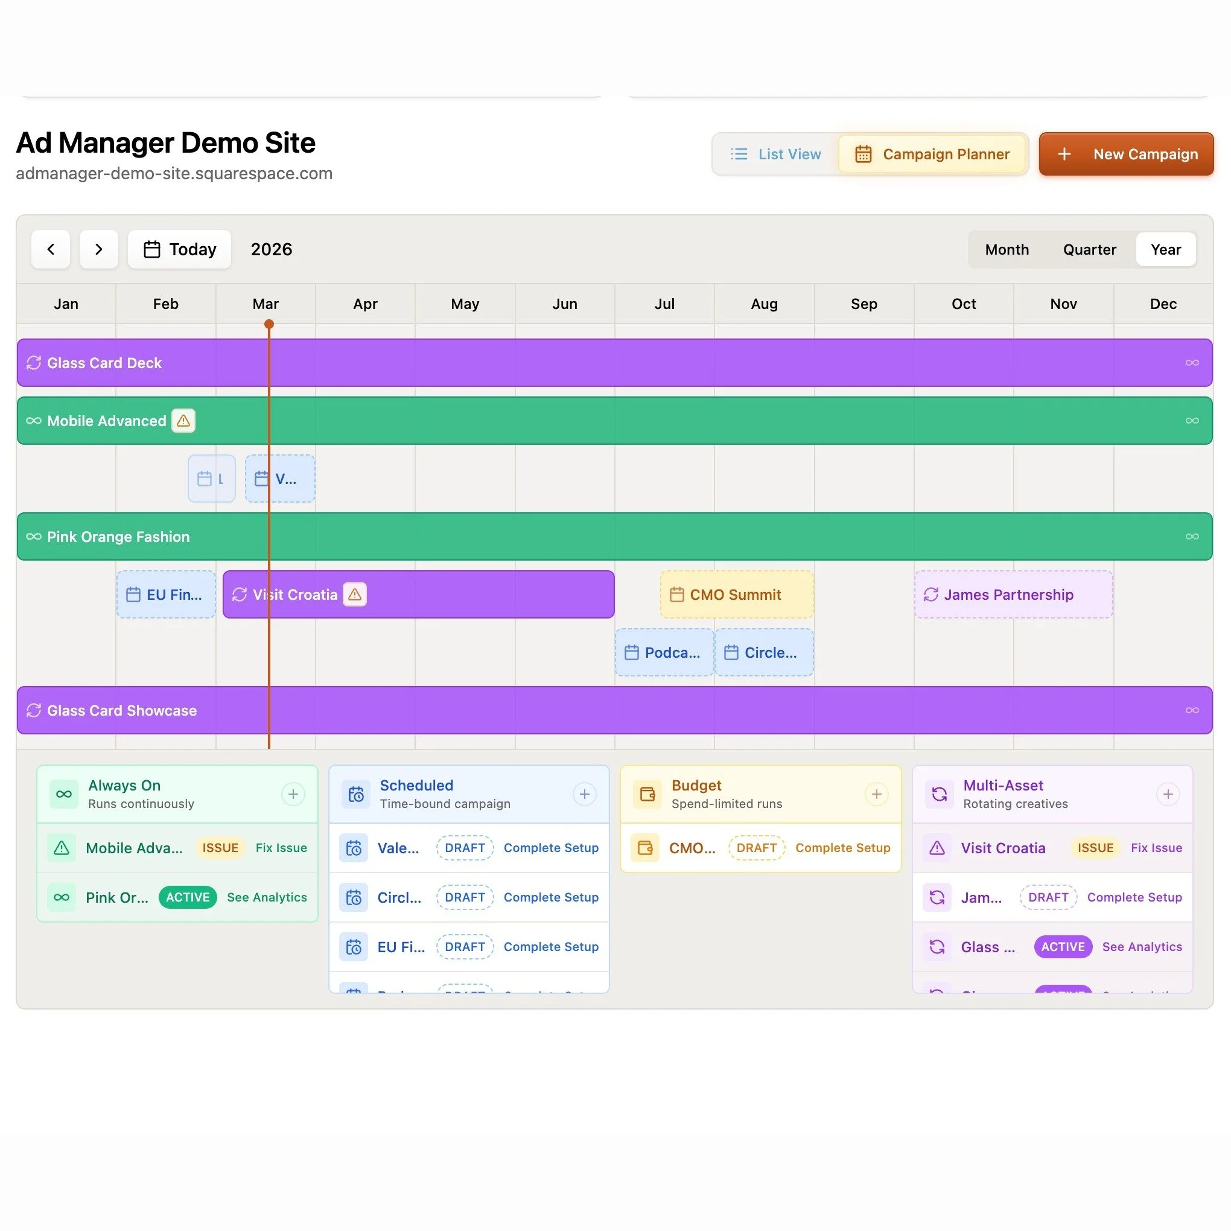Open the Campaign Planner tab

coord(932,154)
